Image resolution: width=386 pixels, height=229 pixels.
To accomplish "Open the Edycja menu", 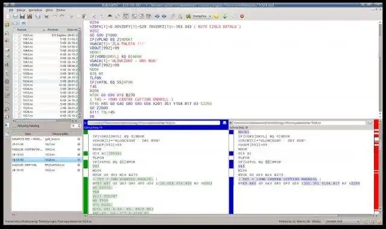I will point(21,10).
